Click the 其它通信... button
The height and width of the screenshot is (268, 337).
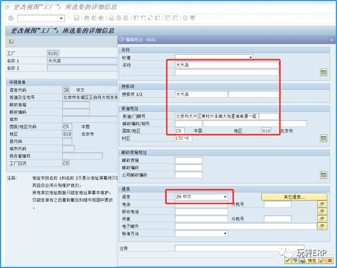[x=294, y=197]
